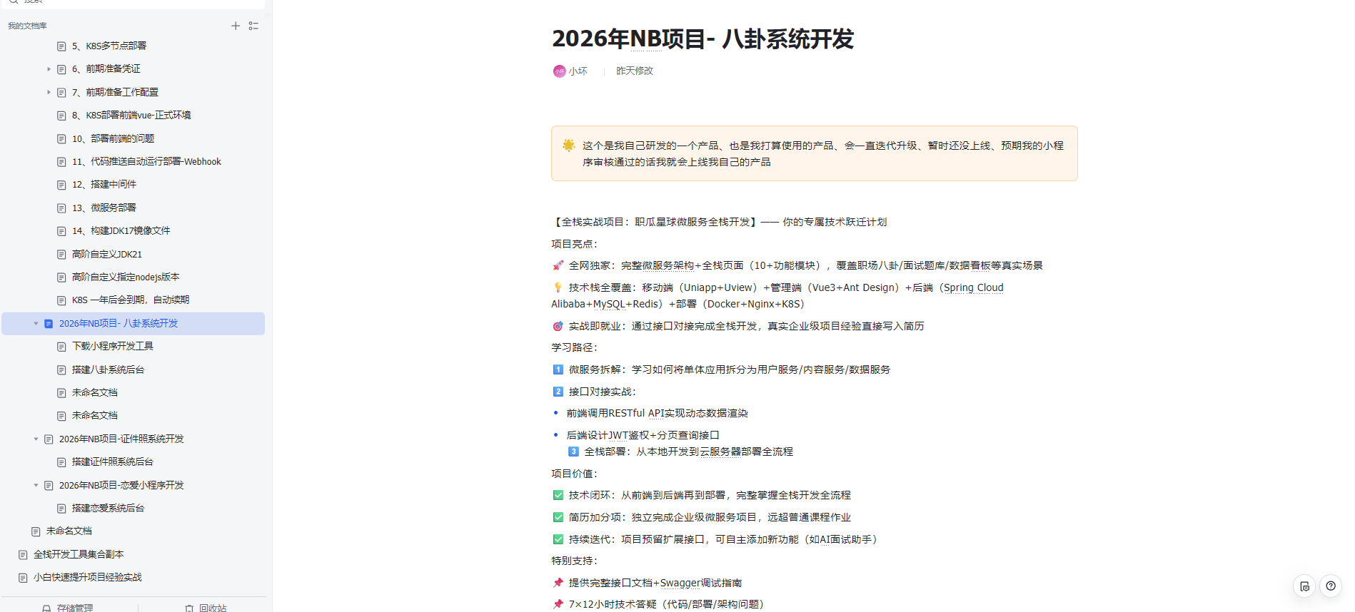1355x612 pixels.
Task: Expand the 7、前期准备工作配置 tree node
Action: click(x=49, y=92)
